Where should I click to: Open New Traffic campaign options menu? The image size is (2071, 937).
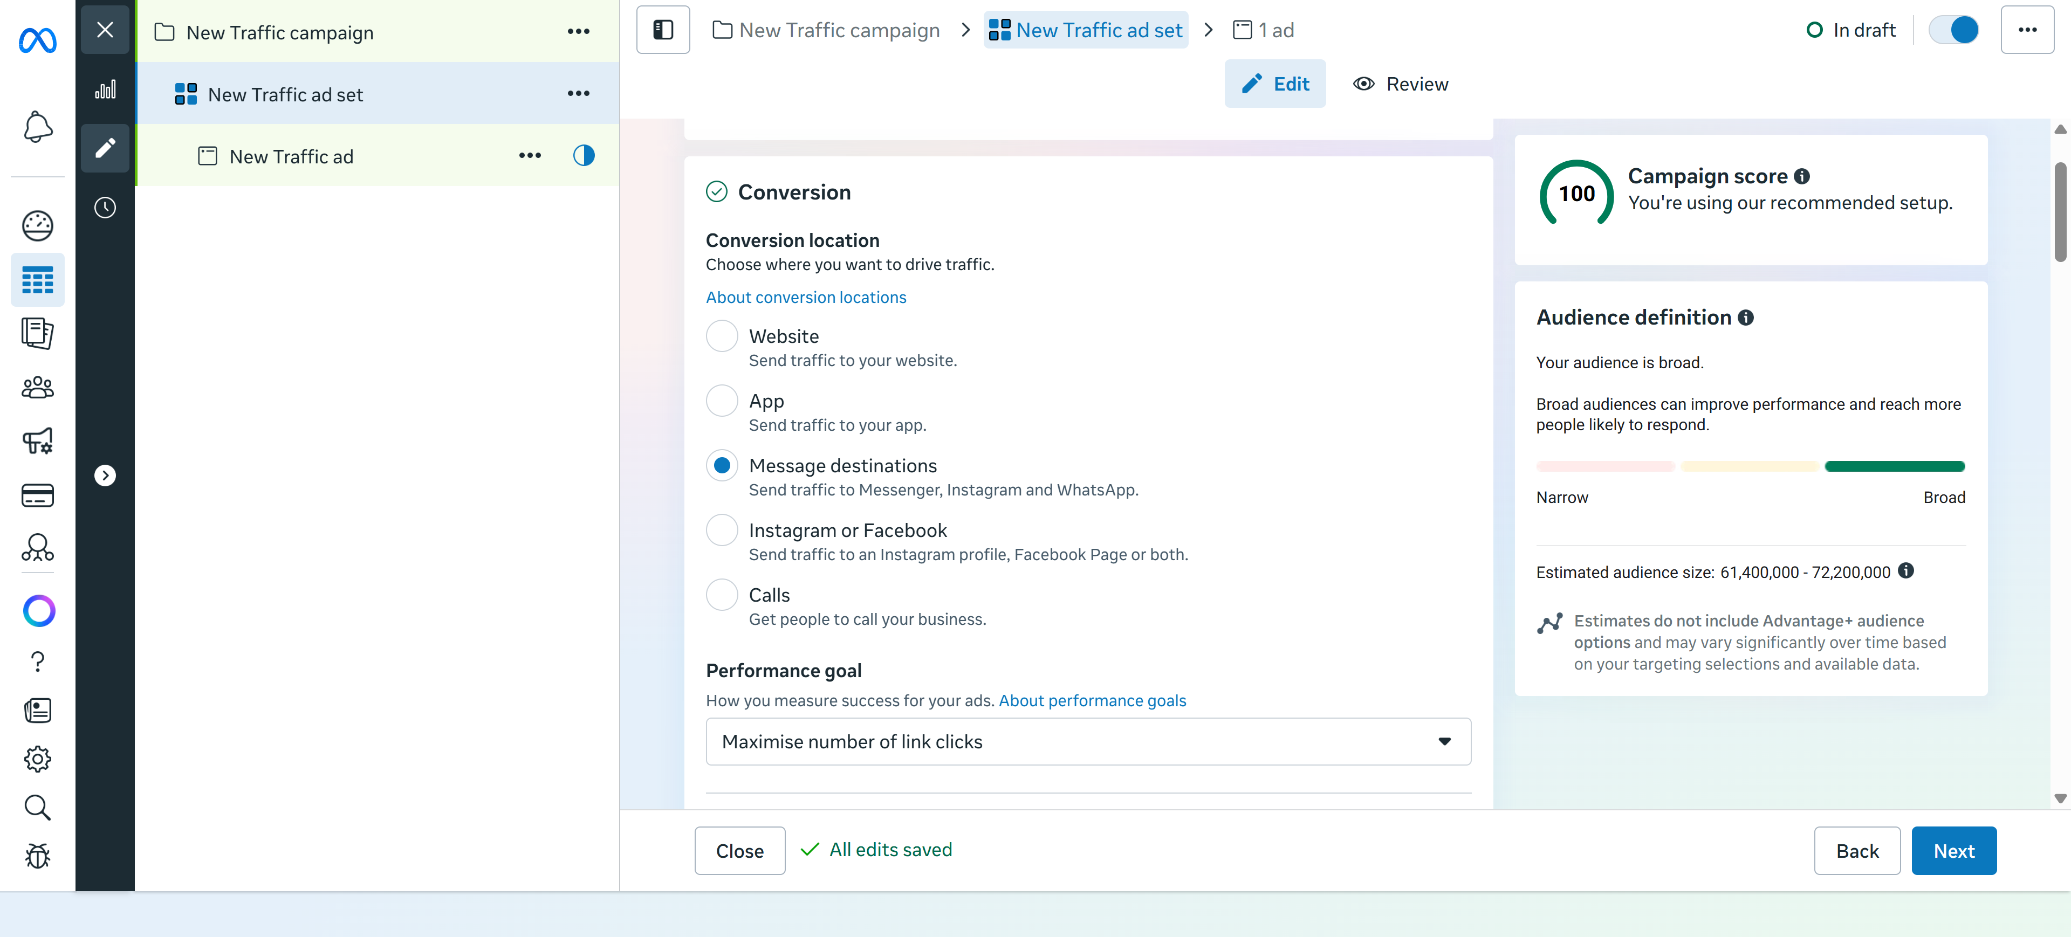pyautogui.click(x=578, y=31)
